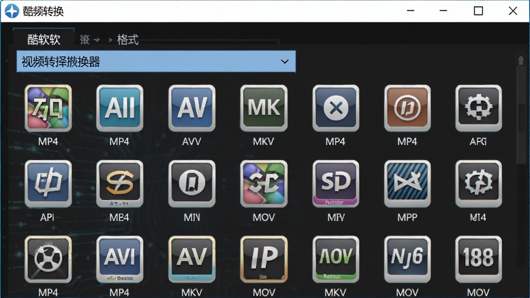
Task: Select the colorful mosaic MP4 format icon
Action: pyautogui.click(x=48, y=108)
